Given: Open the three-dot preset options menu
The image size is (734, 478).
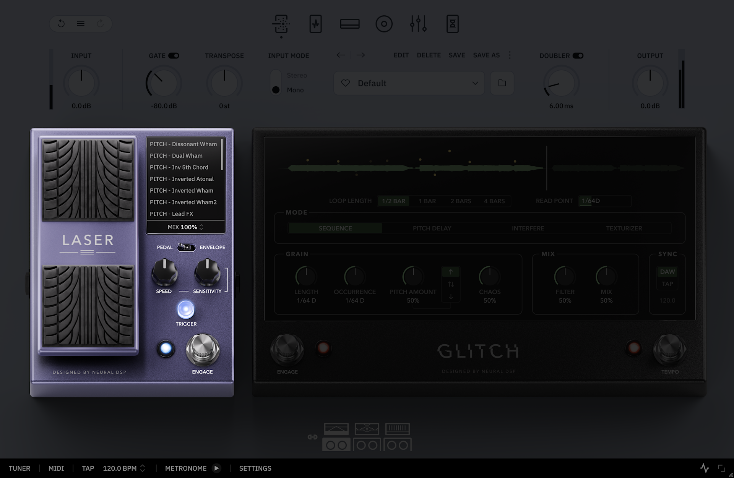Looking at the screenshot, I should click(x=510, y=55).
